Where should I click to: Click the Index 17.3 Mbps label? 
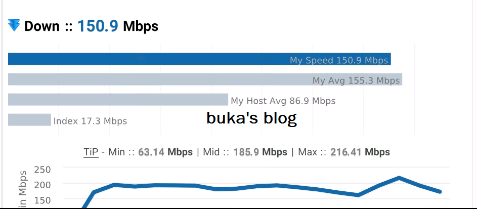tap(90, 121)
